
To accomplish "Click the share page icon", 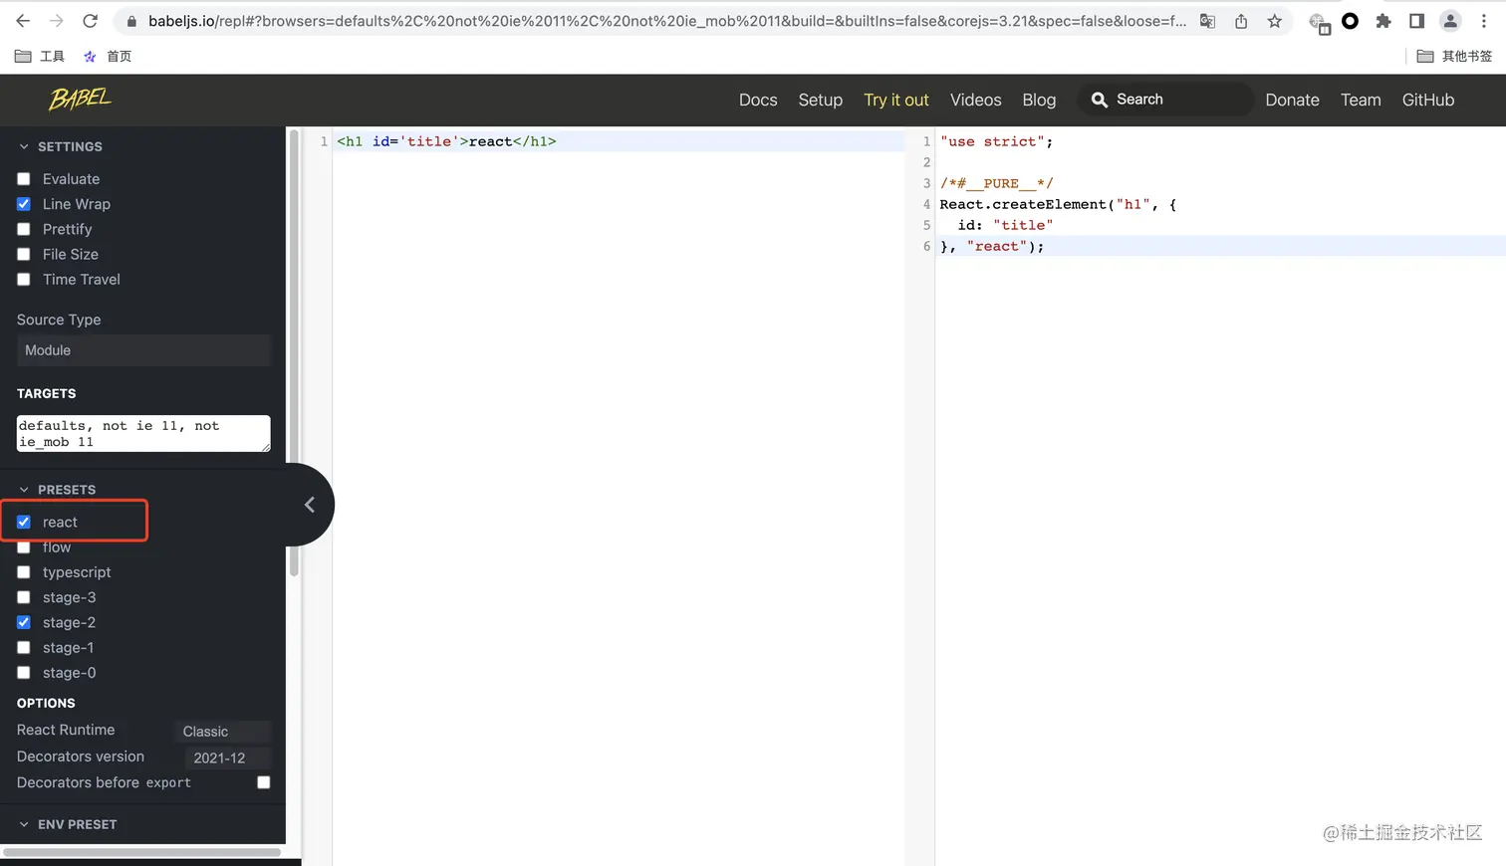I will point(1241,21).
